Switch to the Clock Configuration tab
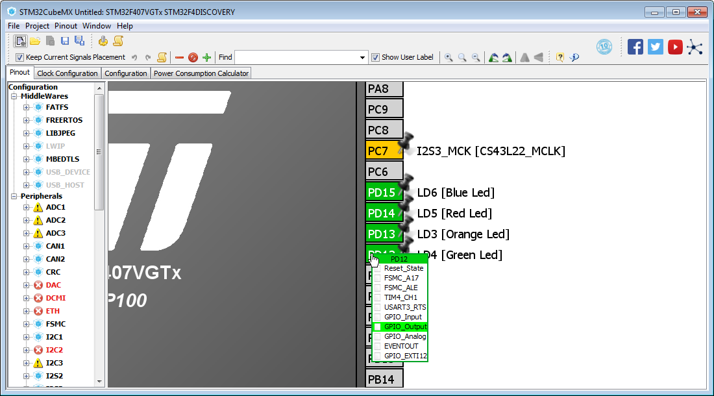Image resolution: width=714 pixels, height=396 pixels. coord(68,73)
